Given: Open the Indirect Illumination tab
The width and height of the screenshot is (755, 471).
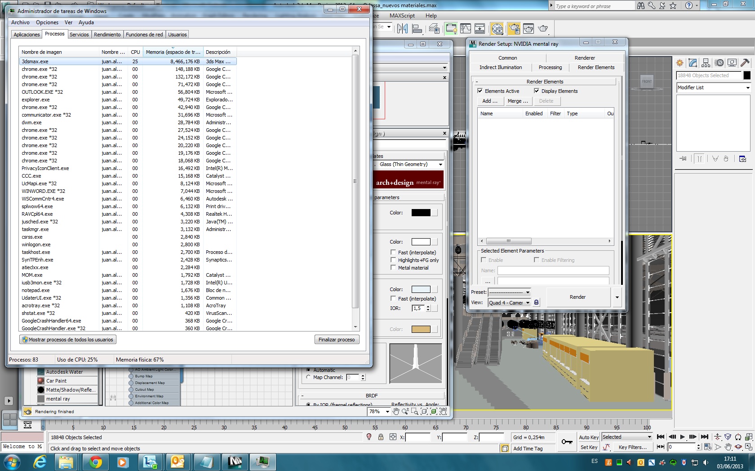Looking at the screenshot, I should tap(501, 67).
